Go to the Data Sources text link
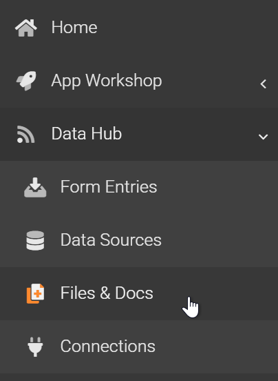278x381 pixels. 111,240
